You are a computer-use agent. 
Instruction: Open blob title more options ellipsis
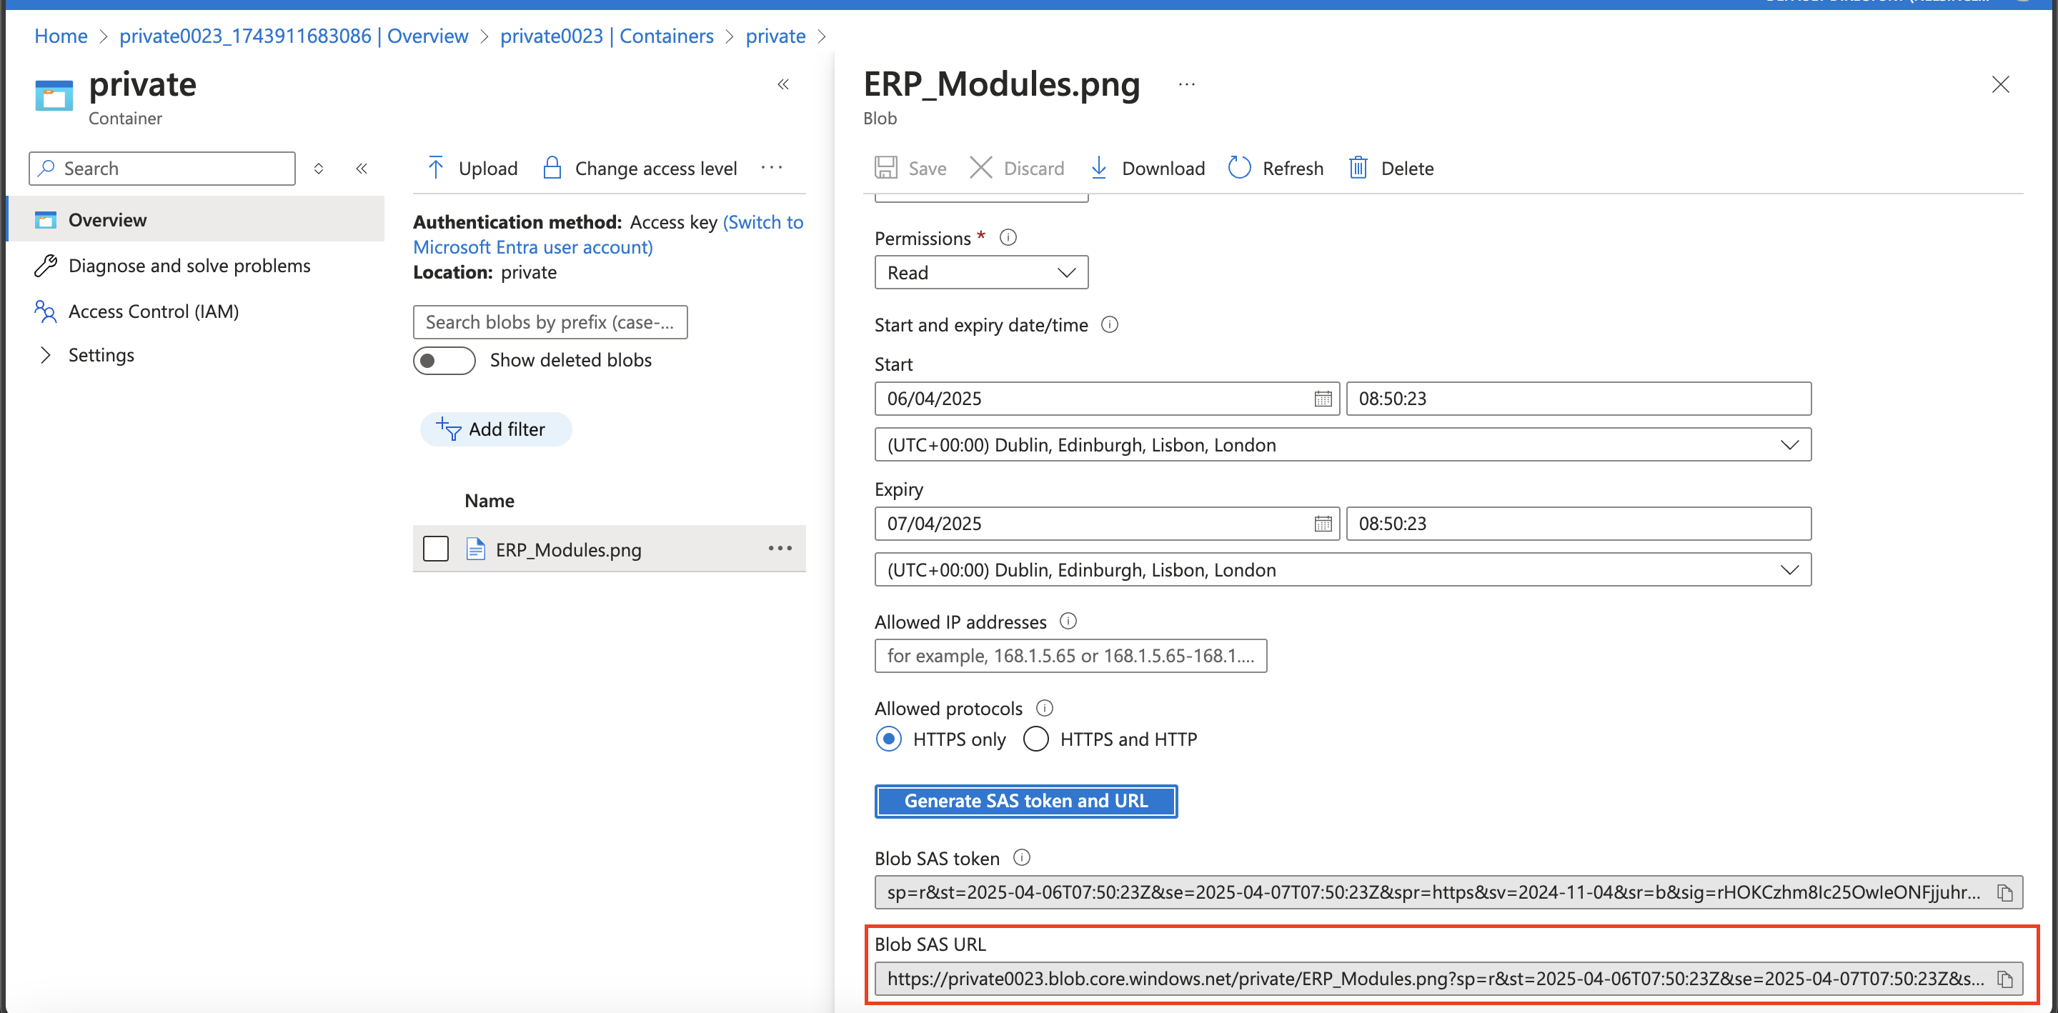tap(1186, 84)
